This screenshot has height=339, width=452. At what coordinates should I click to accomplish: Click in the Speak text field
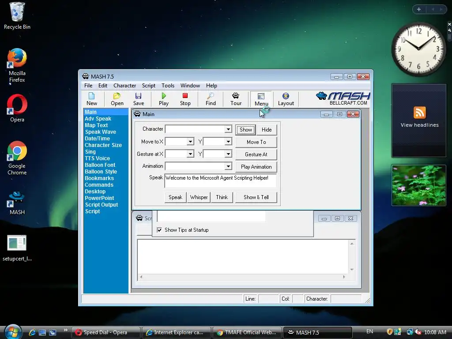(221, 181)
